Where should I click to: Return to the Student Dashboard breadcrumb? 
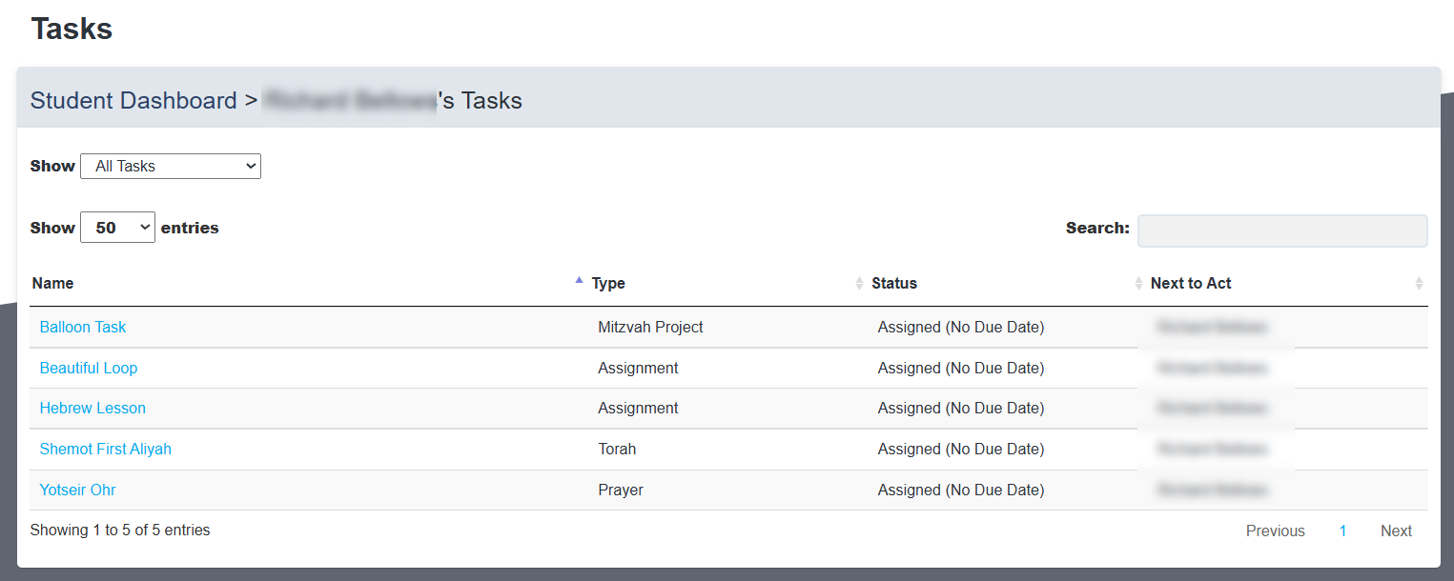click(x=133, y=100)
